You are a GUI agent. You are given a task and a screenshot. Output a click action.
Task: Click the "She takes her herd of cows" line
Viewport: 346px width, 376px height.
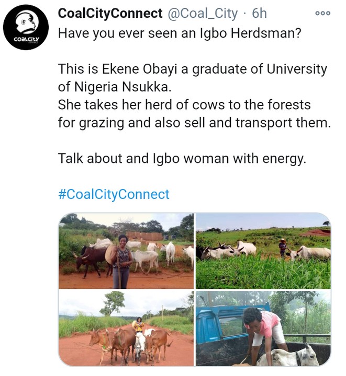(184, 105)
